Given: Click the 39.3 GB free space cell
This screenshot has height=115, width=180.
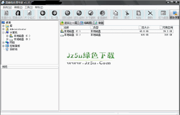Looking at the screenshot, I should (167, 31).
